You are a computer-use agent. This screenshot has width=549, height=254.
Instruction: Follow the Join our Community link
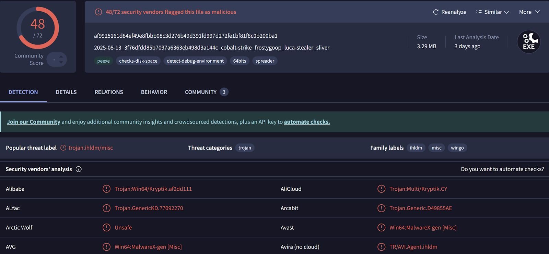click(x=34, y=122)
